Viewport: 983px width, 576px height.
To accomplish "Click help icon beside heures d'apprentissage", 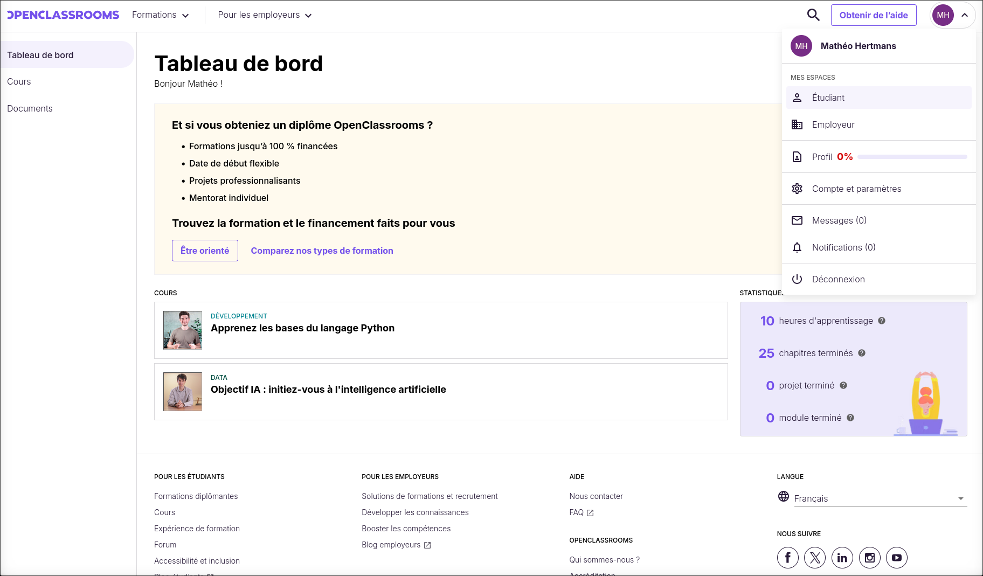I will [x=882, y=321].
